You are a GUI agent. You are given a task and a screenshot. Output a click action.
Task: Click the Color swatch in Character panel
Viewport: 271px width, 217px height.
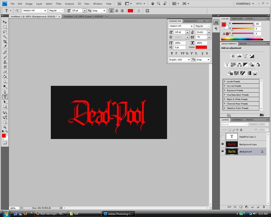pyautogui.click(x=201, y=47)
